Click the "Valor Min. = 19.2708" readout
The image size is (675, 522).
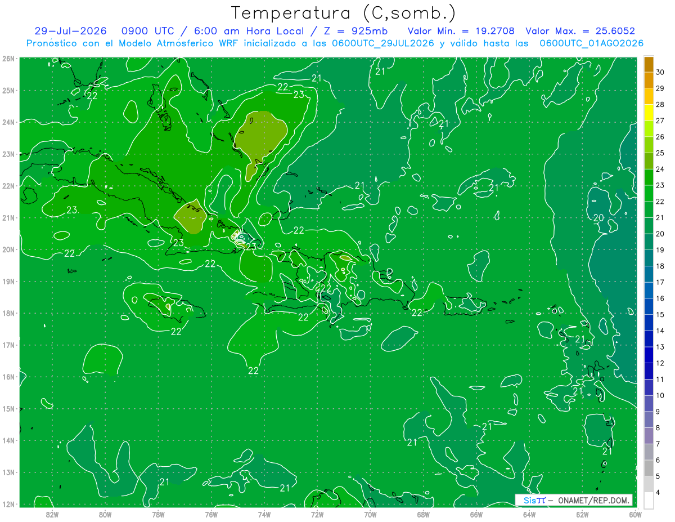click(461, 31)
